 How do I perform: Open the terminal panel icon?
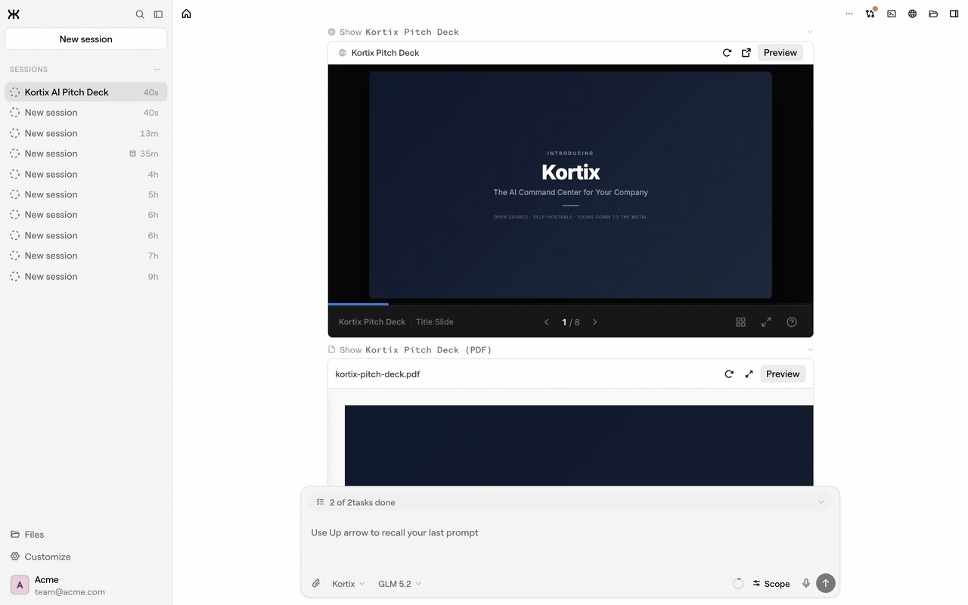pos(892,14)
